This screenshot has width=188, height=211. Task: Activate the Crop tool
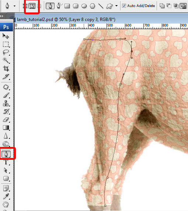point(6,68)
